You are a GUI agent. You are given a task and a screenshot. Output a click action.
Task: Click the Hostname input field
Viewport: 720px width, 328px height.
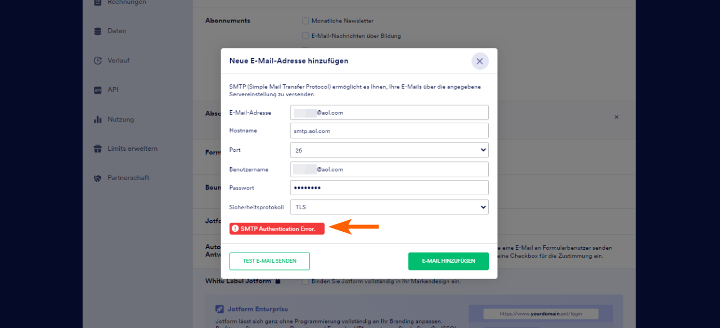(x=389, y=131)
